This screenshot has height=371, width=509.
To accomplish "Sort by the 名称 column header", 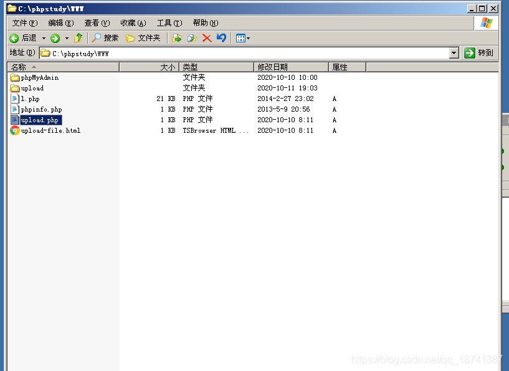I will (64, 67).
